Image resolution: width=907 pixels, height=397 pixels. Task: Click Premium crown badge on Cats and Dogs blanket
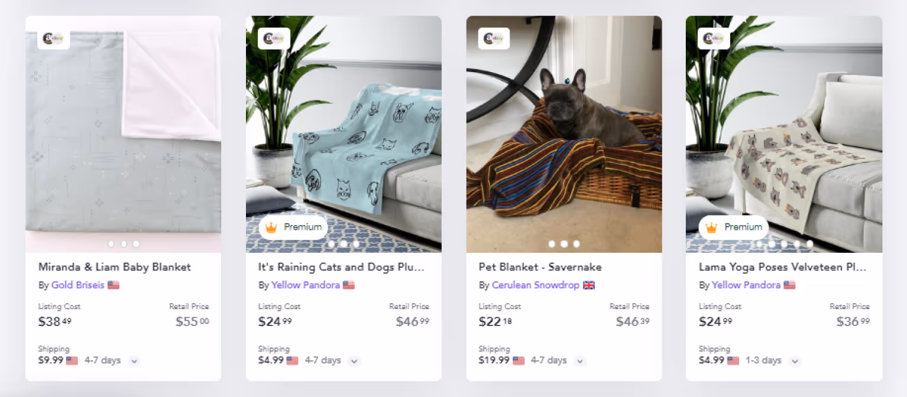pyautogui.click(x=293, y=227)
